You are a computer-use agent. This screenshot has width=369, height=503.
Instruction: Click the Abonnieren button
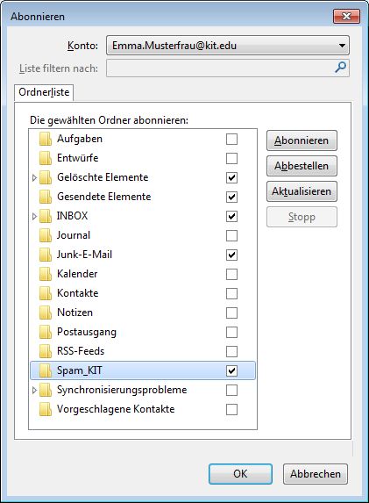tap(302, 140)
